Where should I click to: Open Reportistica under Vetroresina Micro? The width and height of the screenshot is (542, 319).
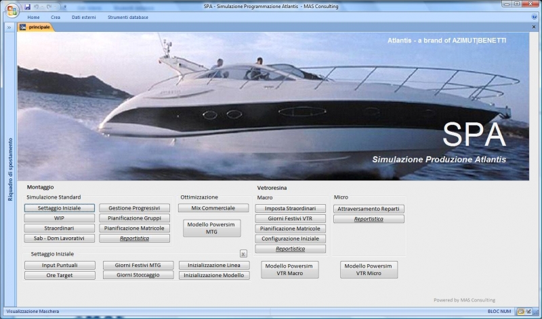[369, 219]
